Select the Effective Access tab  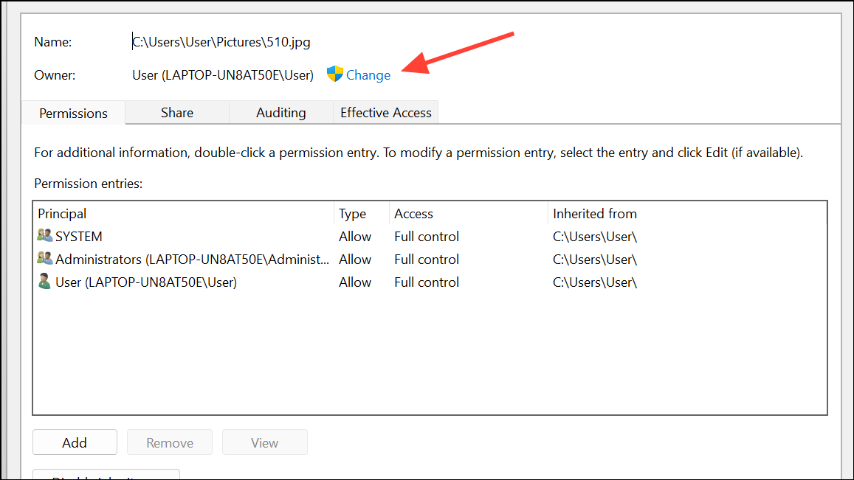[385, 113]
